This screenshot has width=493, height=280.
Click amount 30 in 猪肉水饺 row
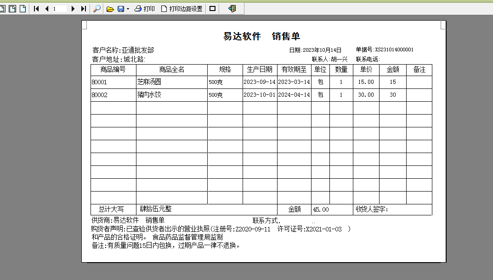[x=393, y=95]
